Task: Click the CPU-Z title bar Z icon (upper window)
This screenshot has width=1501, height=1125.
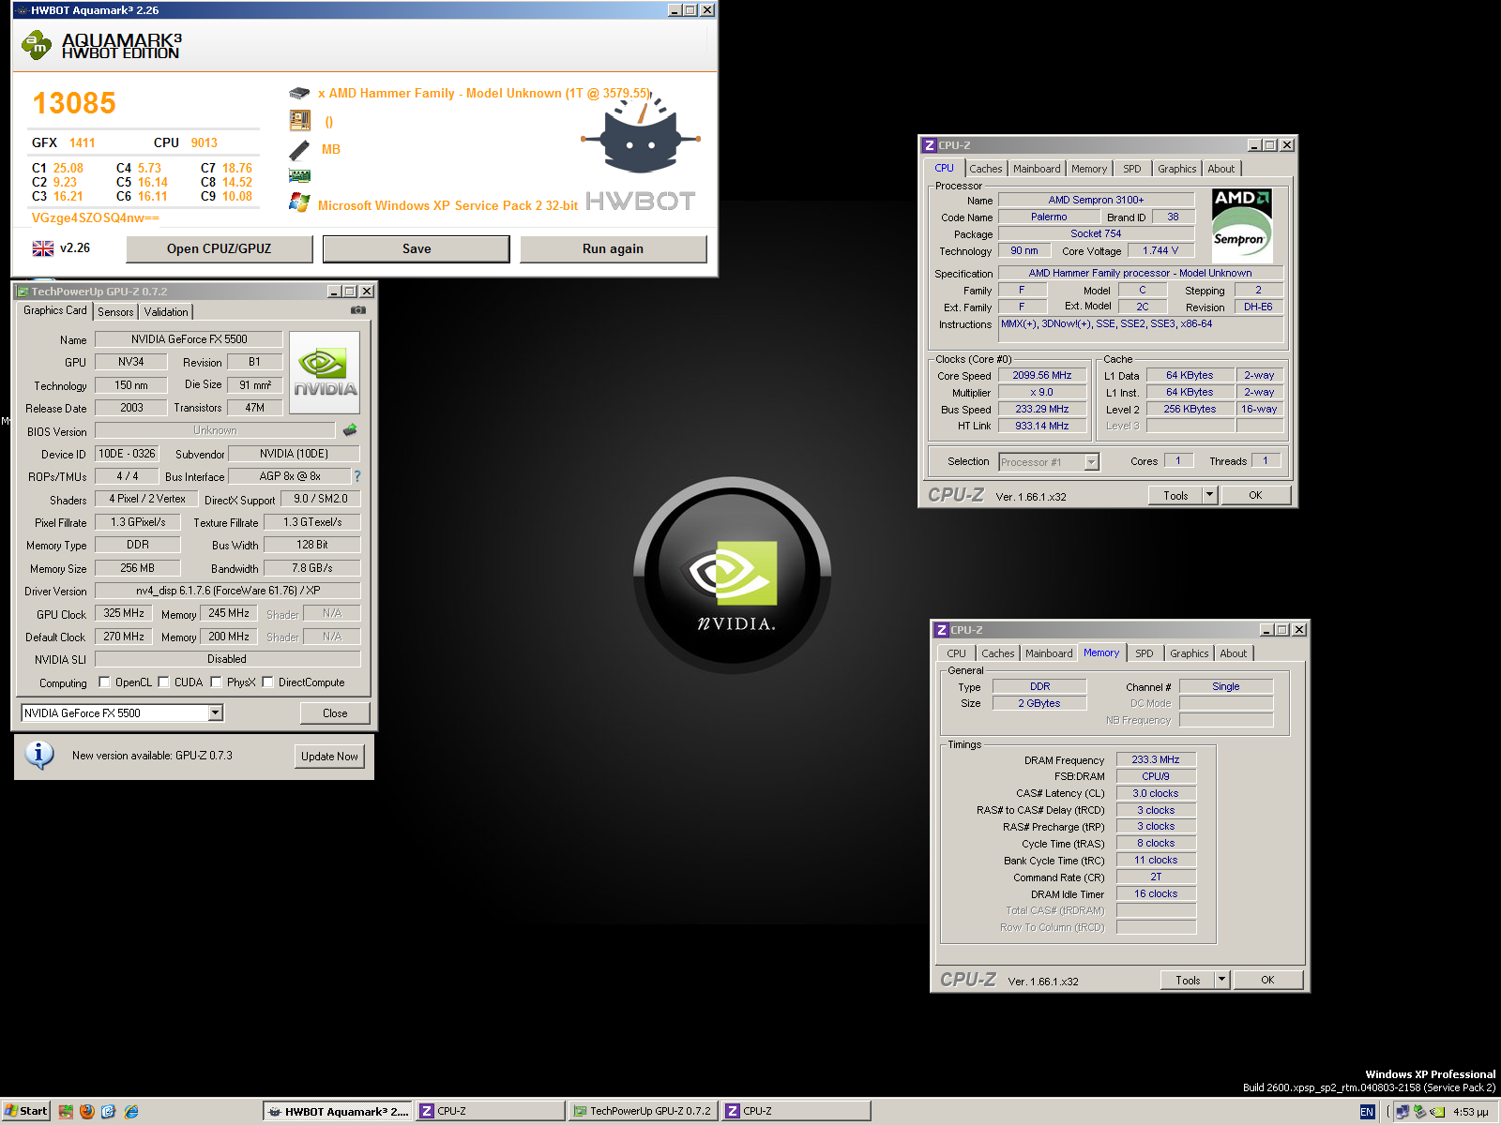Action: pos(930,145)
